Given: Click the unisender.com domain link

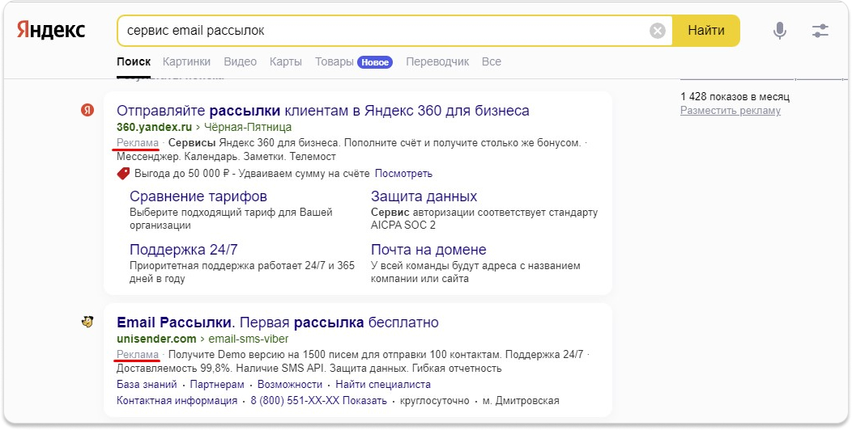Looking at the screenshot, I should (x=156, y=339).
